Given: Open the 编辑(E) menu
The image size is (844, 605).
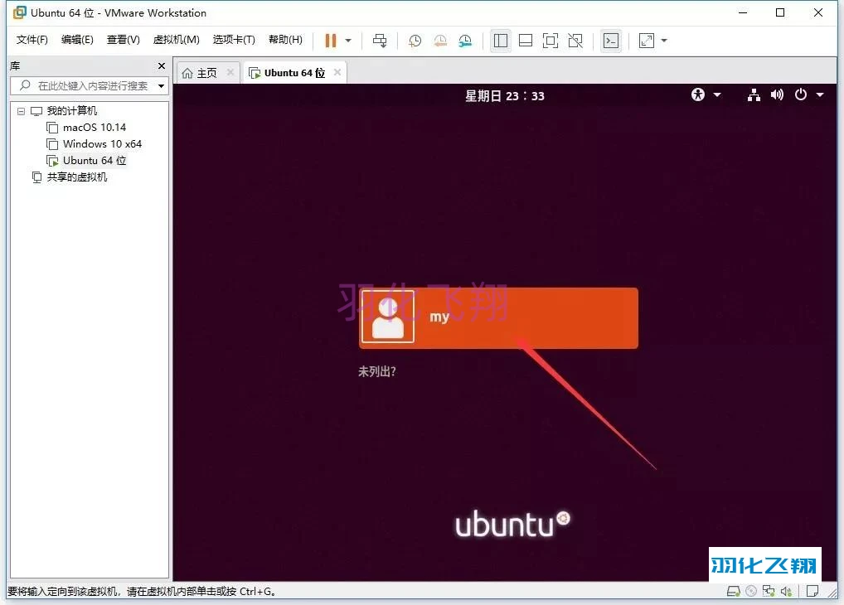Looking at the screenshot, I should click(x=77, y=40).
